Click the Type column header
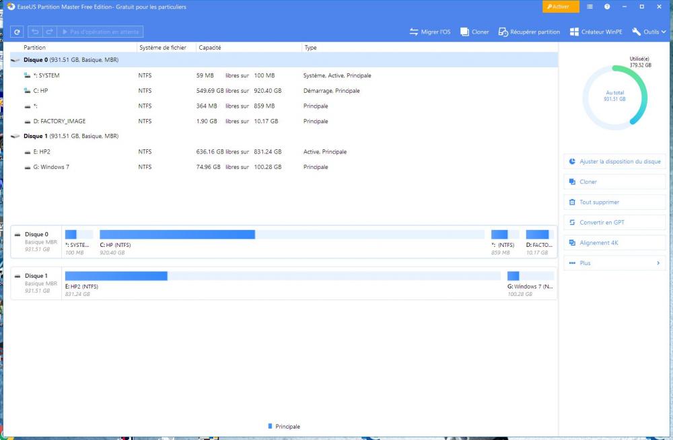The width and height of the screenshot is (673, 440). coord(310,48)
